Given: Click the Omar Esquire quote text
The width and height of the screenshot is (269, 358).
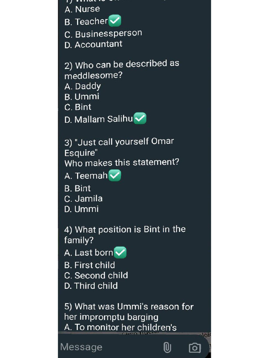Looking at the screenshot, I should 119,147.
